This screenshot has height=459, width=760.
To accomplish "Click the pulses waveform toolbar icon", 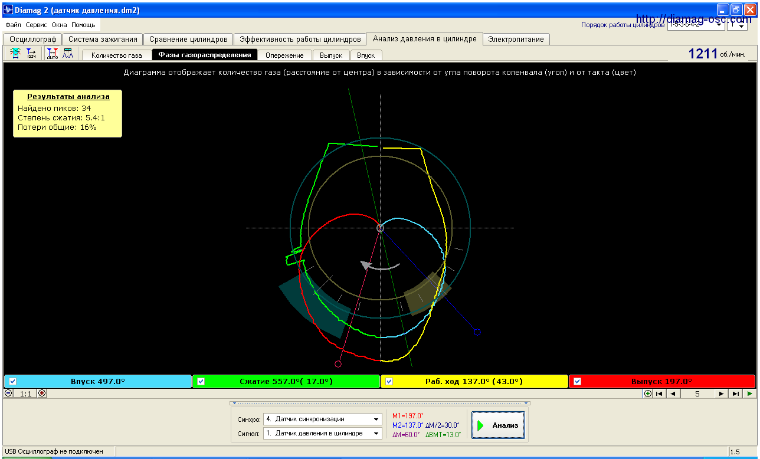I will [x=68, y=54].
